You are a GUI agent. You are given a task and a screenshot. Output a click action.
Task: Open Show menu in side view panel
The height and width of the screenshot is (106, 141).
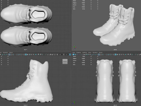pyautogui.click(x=90, y=52)
